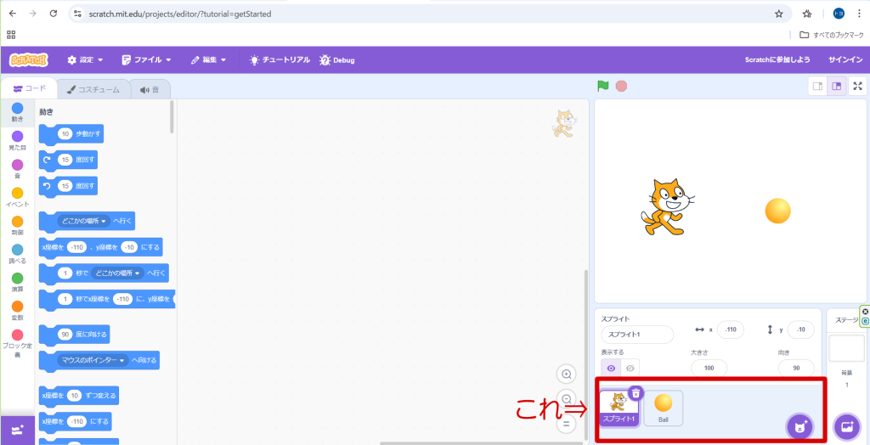This screenshot has width=870, height=445.
Task: Switch to small stage layout
Action: pos(816,86)
